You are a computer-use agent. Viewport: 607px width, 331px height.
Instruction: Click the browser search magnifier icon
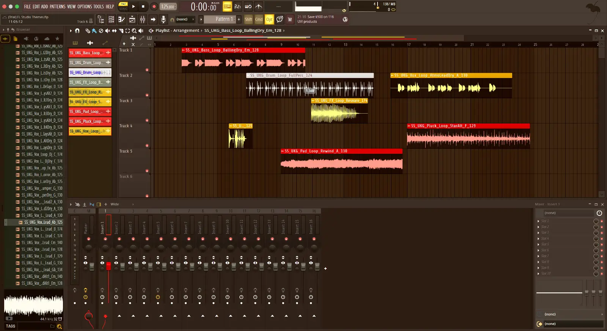point(59,326)
